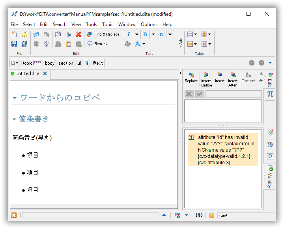Click the Open file folder icon
This screenshot has width=284, height=229.
(24, 34)
